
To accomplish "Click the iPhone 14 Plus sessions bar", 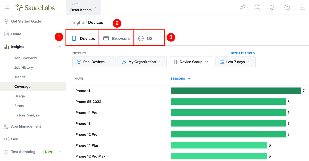I will (x=219, y=145).
